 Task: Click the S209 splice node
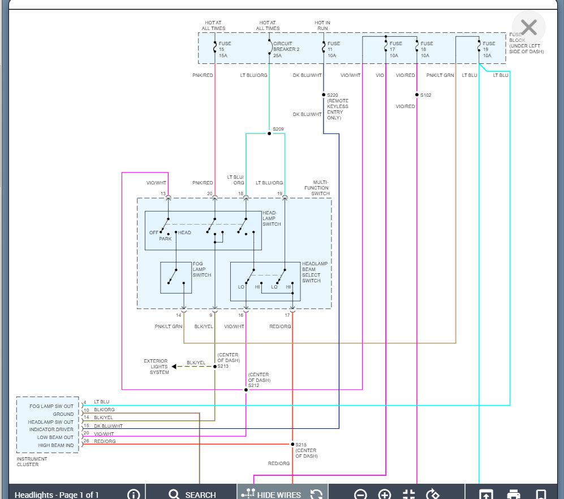[x=269, y=134]
